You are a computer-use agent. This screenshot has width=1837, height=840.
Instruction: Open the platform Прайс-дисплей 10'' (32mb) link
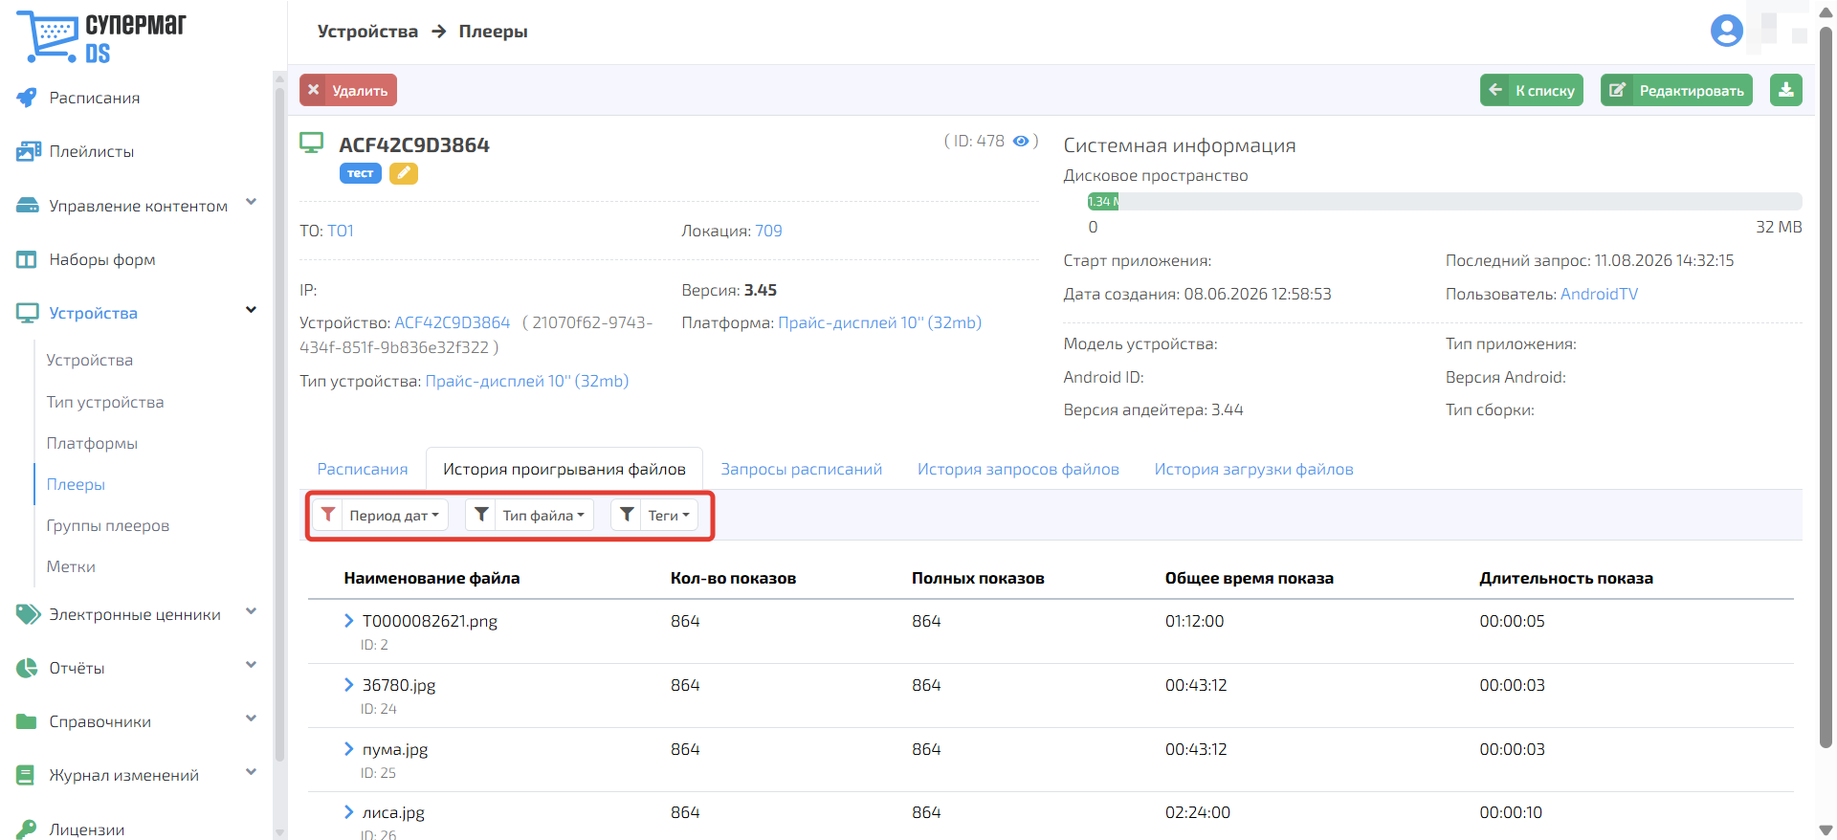[880, 322]
